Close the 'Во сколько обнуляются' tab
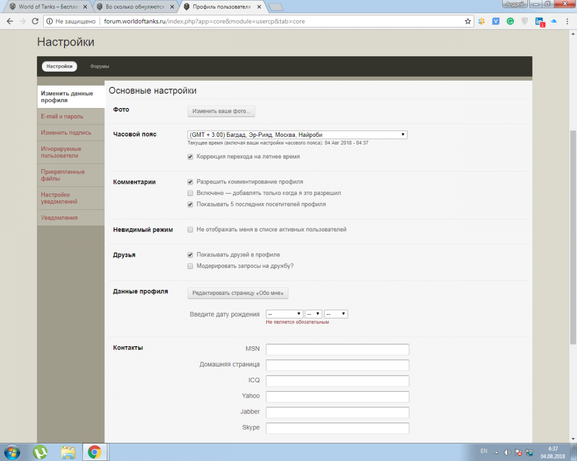This screenshot has width=577, height=461. (x=172, y=7)
